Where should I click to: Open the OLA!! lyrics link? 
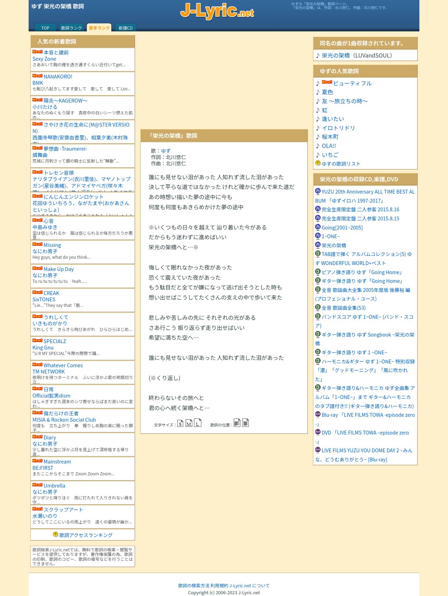tap(329, 146)
